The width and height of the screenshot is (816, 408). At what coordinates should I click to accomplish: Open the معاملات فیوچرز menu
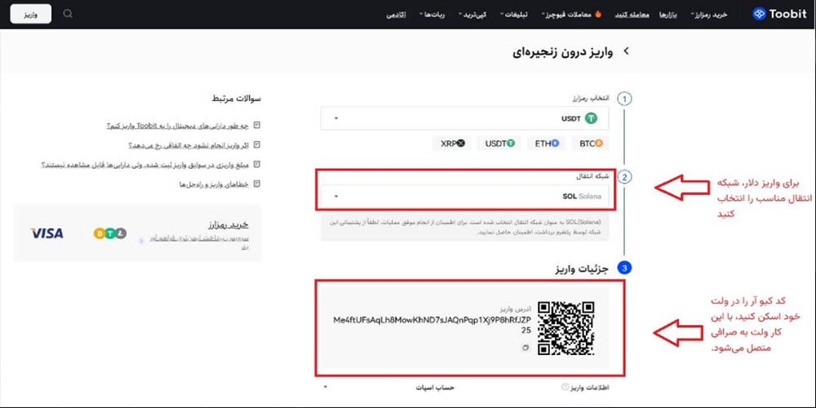567,15
